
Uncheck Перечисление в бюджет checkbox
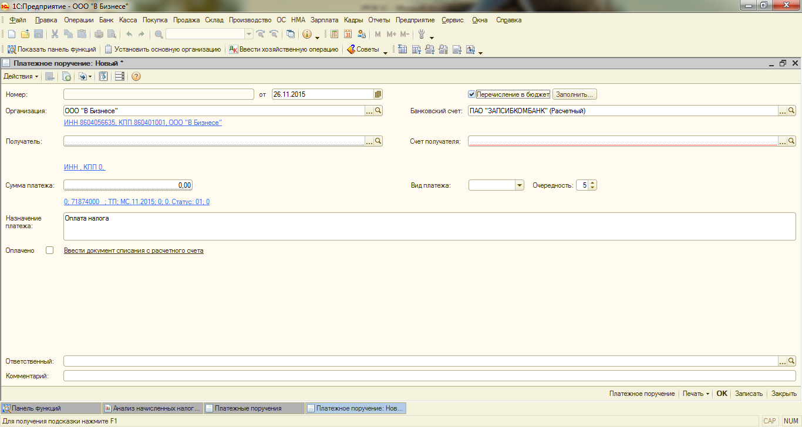[x=471, y=94]
